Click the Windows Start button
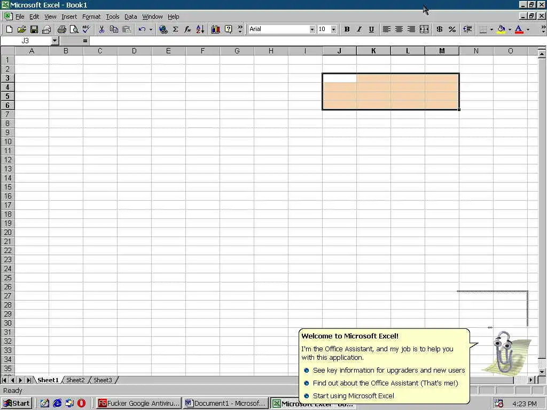The image size is (547, 410). (17, 404)
